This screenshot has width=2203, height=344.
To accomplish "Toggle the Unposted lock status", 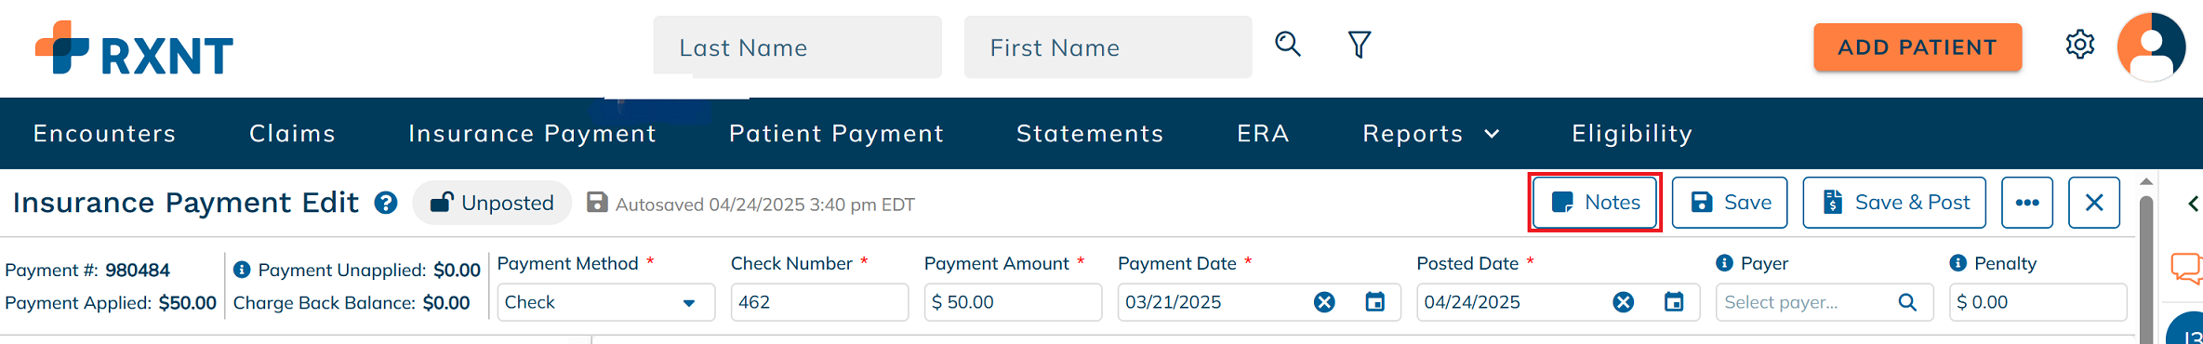I will point(492,203).
